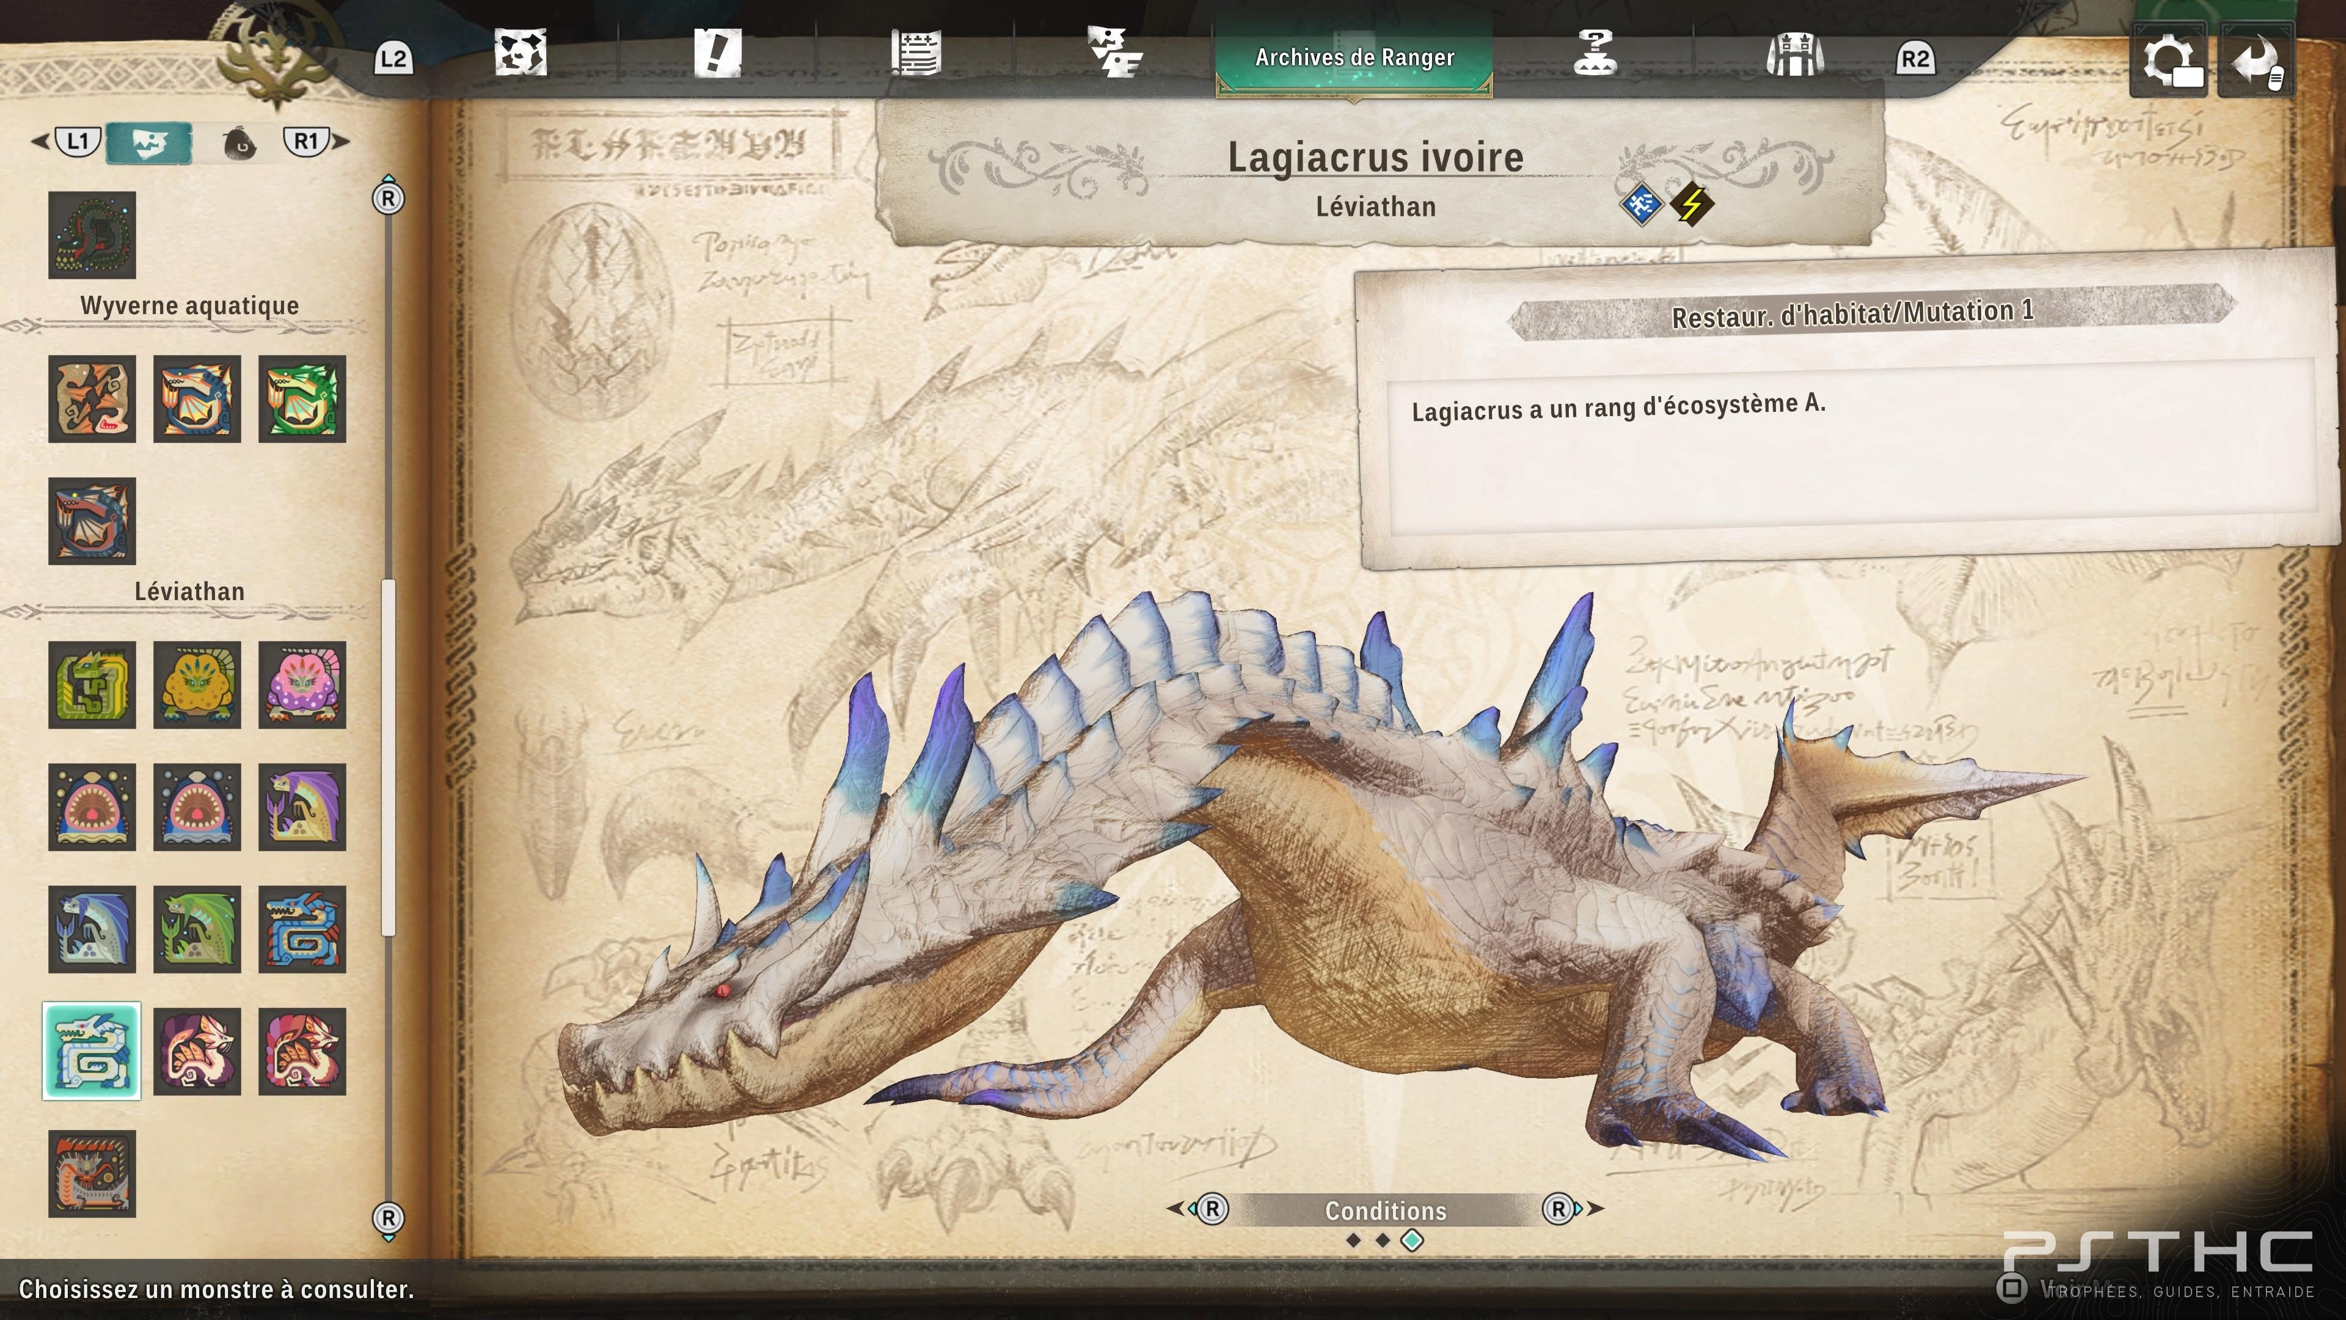The height and width of the screenshot is (1320, 2346).
Task: Click the R scroll-up indicator atop the monster list
Action: (x=389, y=199)
